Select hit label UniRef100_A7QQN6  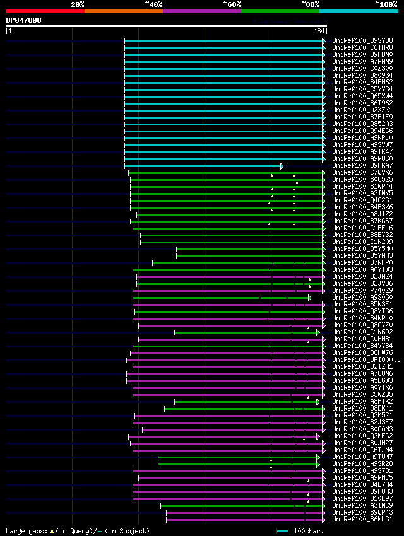point(362,373)
